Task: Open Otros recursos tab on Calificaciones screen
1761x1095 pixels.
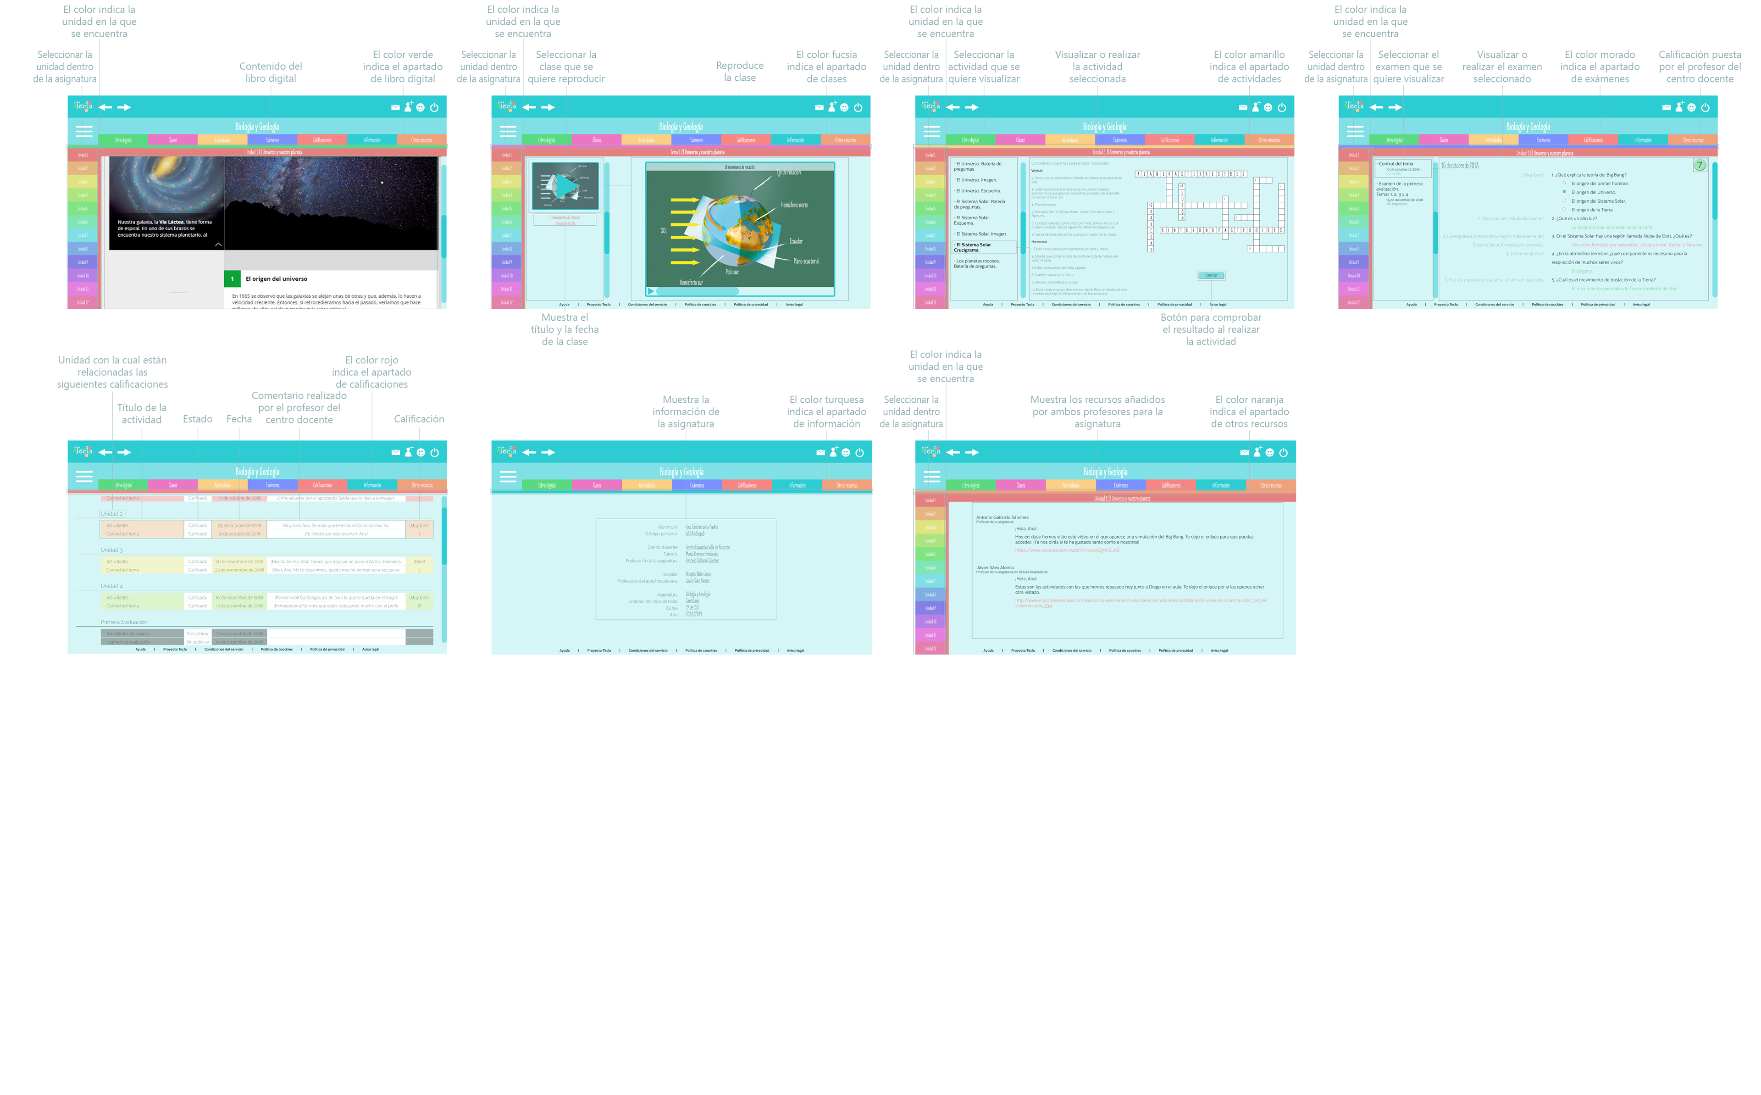Action: pos(422,486)
